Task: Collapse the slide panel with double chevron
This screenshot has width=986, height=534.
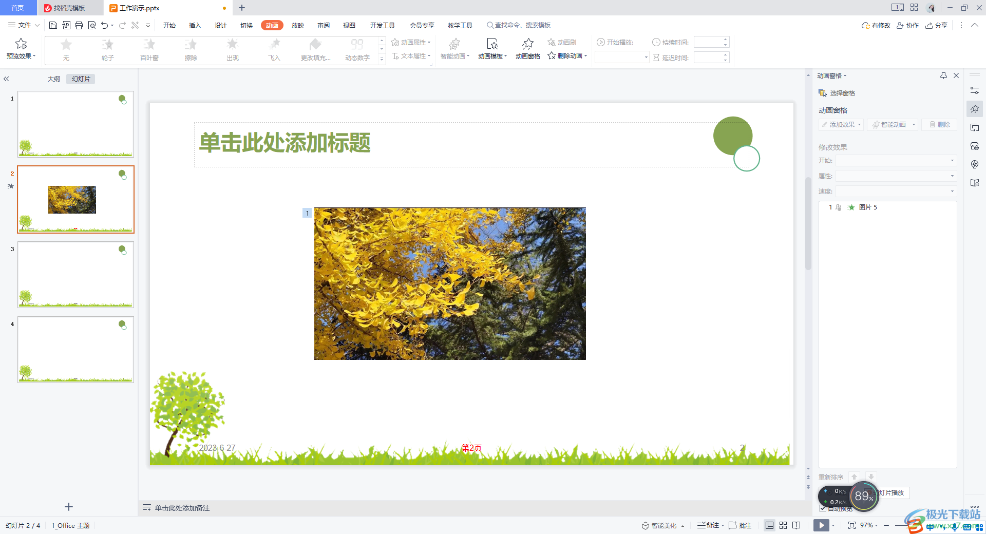Action: point(6,79)
